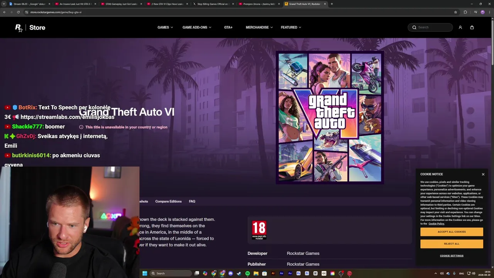This screenshot has width=494, height=278.
Task: Open the shopping cart icon
Action: (x=472, y=27)
